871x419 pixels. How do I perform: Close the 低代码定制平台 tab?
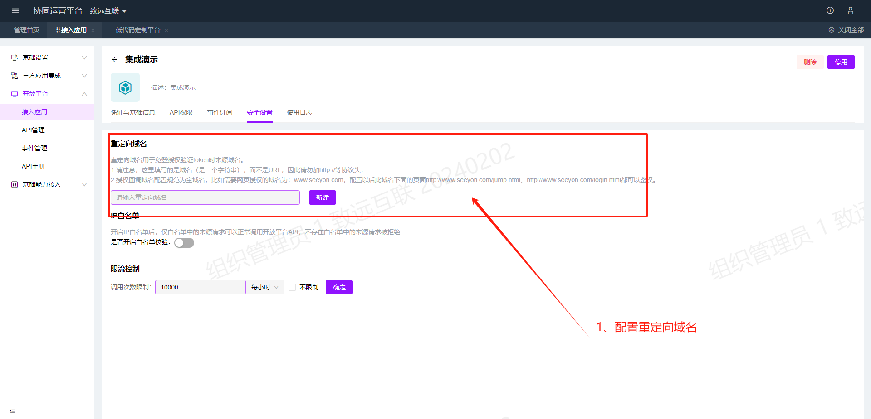(166, 30)
